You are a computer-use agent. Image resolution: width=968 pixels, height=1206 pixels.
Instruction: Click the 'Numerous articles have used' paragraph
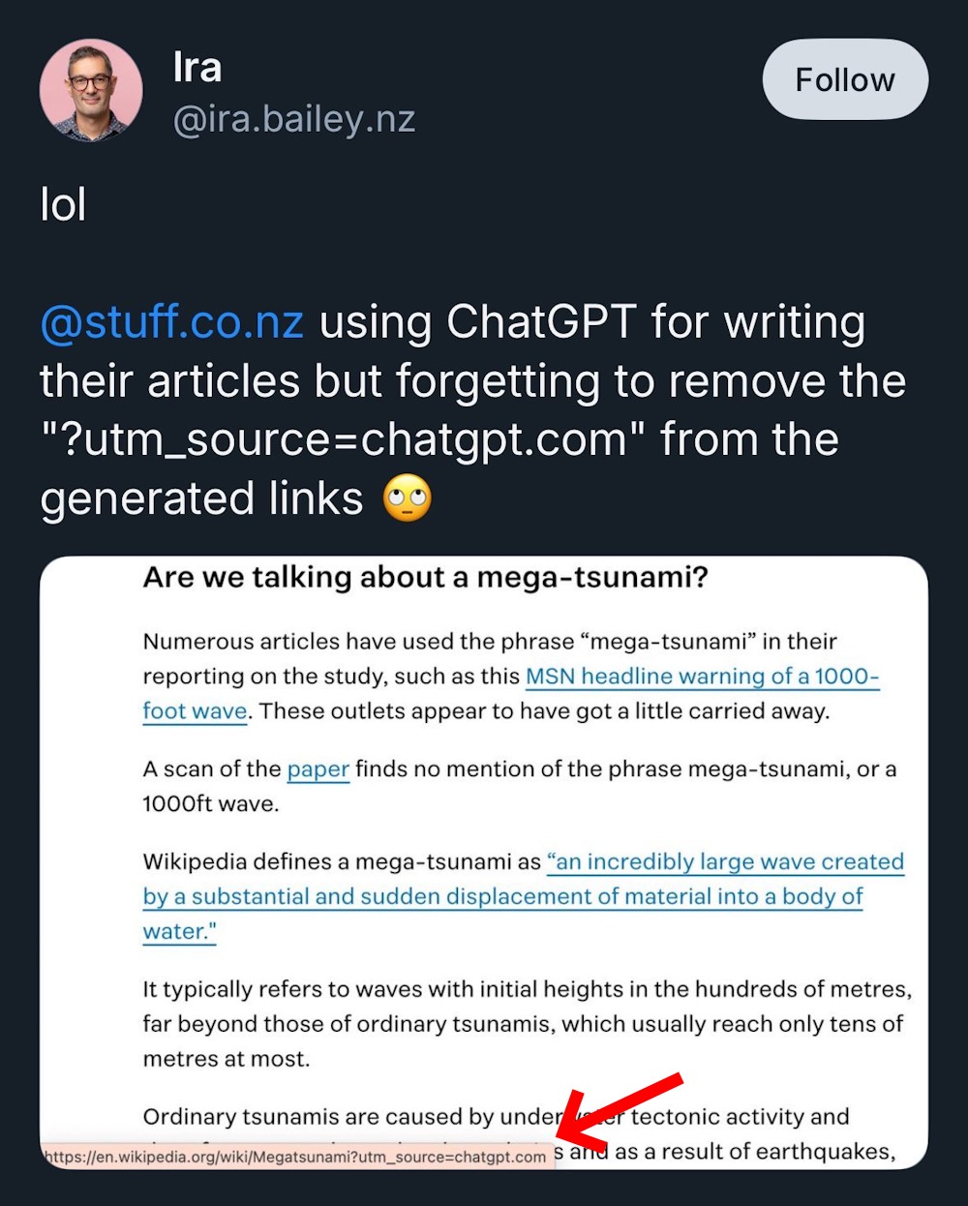tap(511, 677)
